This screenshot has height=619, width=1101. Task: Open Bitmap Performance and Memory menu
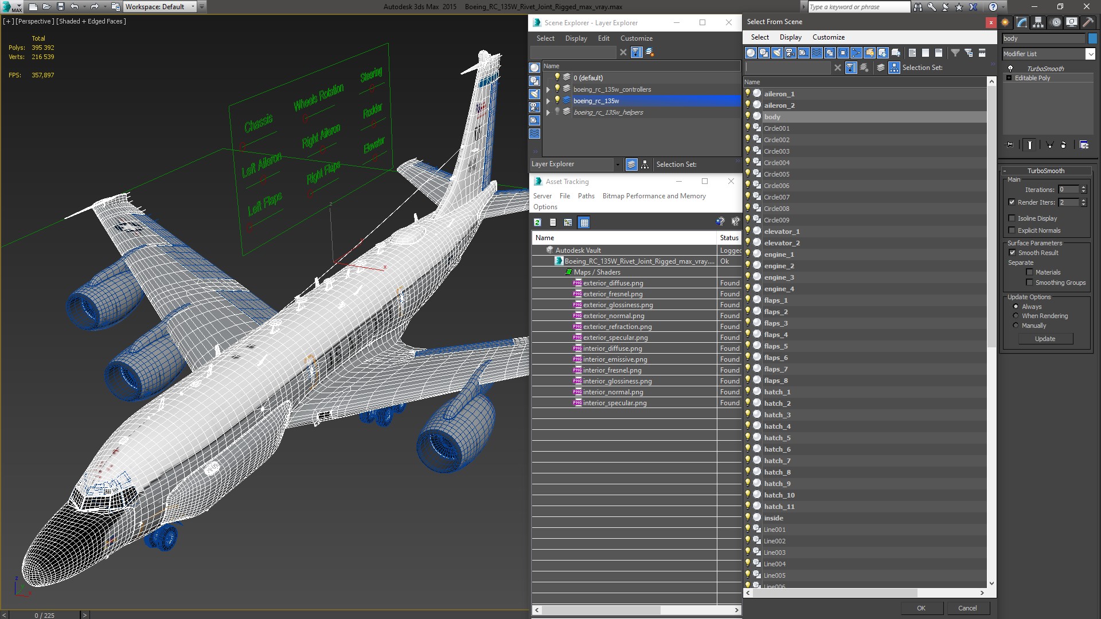tap(654, 196)
